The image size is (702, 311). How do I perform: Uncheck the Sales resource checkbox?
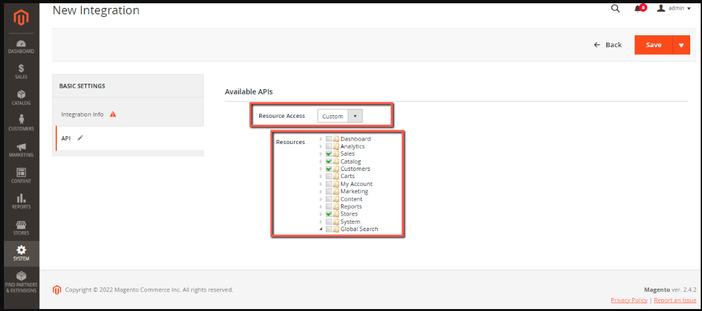click(x=329, y=154)
